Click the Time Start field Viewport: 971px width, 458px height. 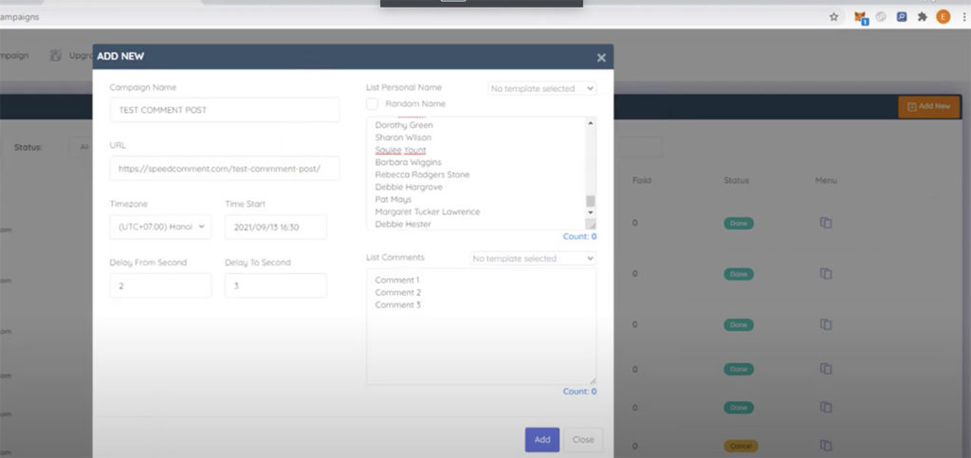(276, 227)
